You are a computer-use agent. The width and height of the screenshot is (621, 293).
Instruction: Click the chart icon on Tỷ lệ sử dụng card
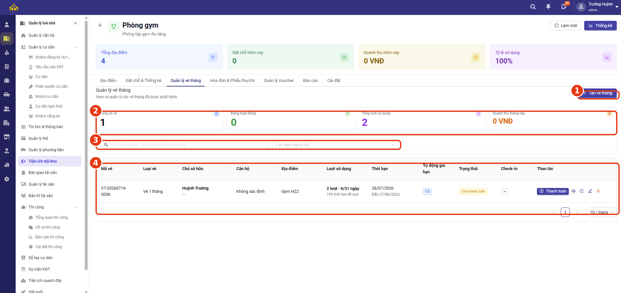point(607,58)
